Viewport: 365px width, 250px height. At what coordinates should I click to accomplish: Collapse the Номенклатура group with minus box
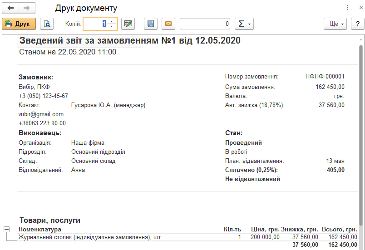[x=7, y=229]
